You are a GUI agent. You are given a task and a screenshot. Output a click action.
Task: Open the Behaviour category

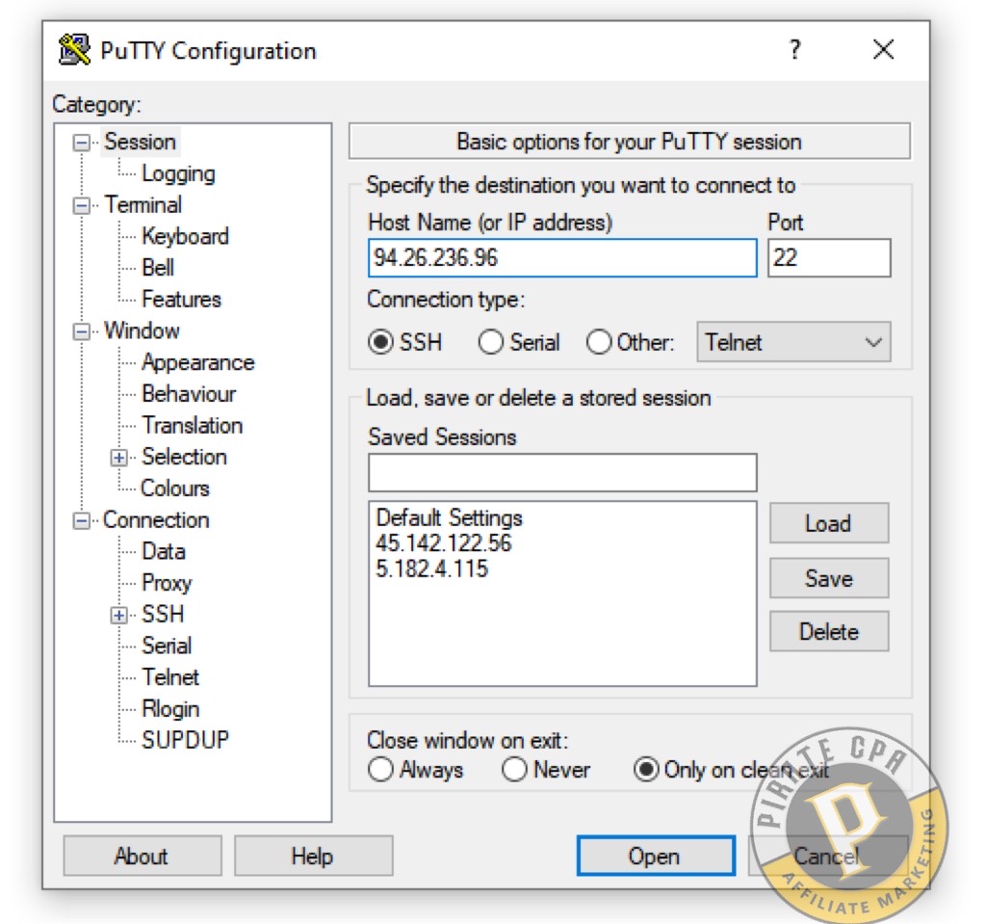(189, 394)
